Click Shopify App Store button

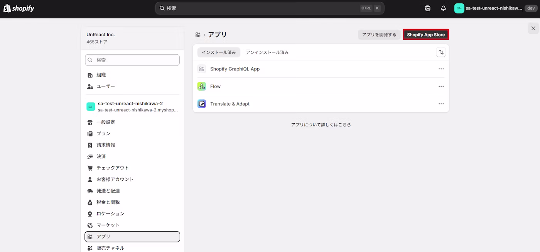(x=426, y=35)
